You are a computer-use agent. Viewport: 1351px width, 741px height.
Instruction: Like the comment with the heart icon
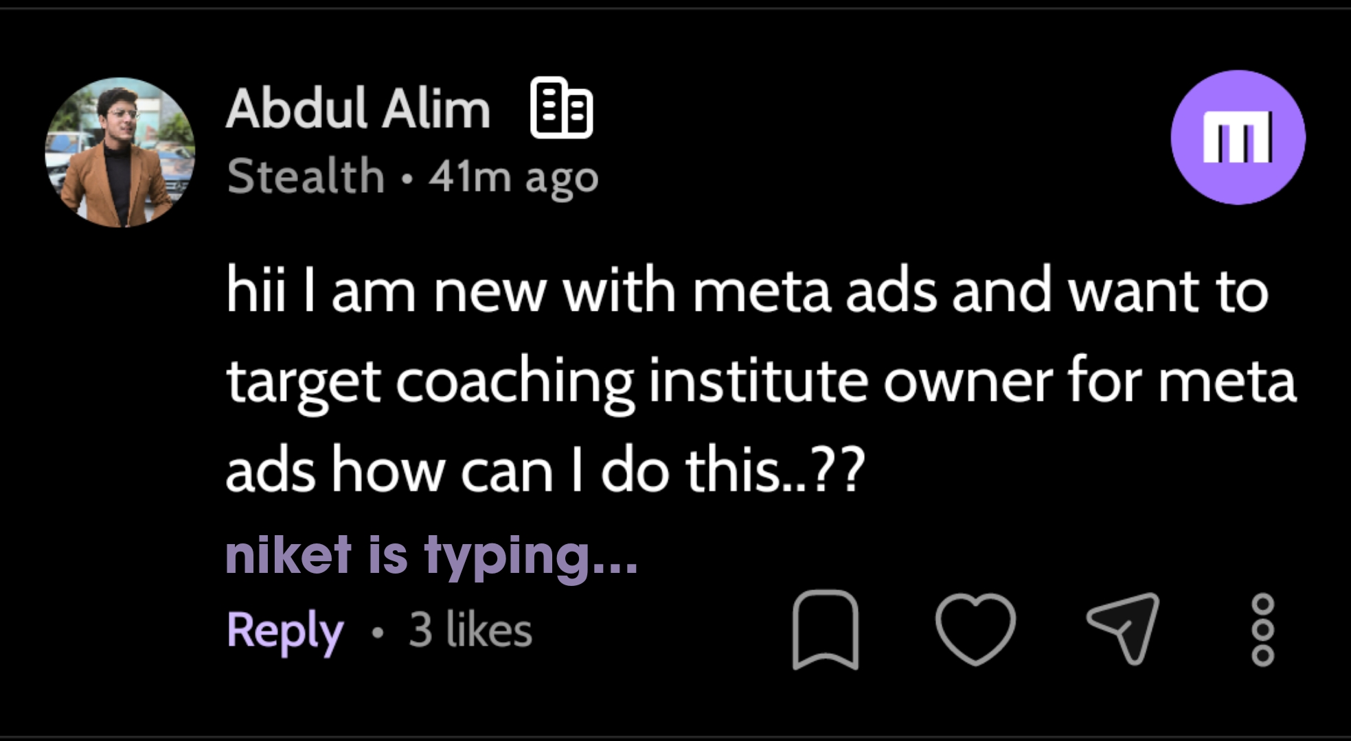(x=975, y=629)
